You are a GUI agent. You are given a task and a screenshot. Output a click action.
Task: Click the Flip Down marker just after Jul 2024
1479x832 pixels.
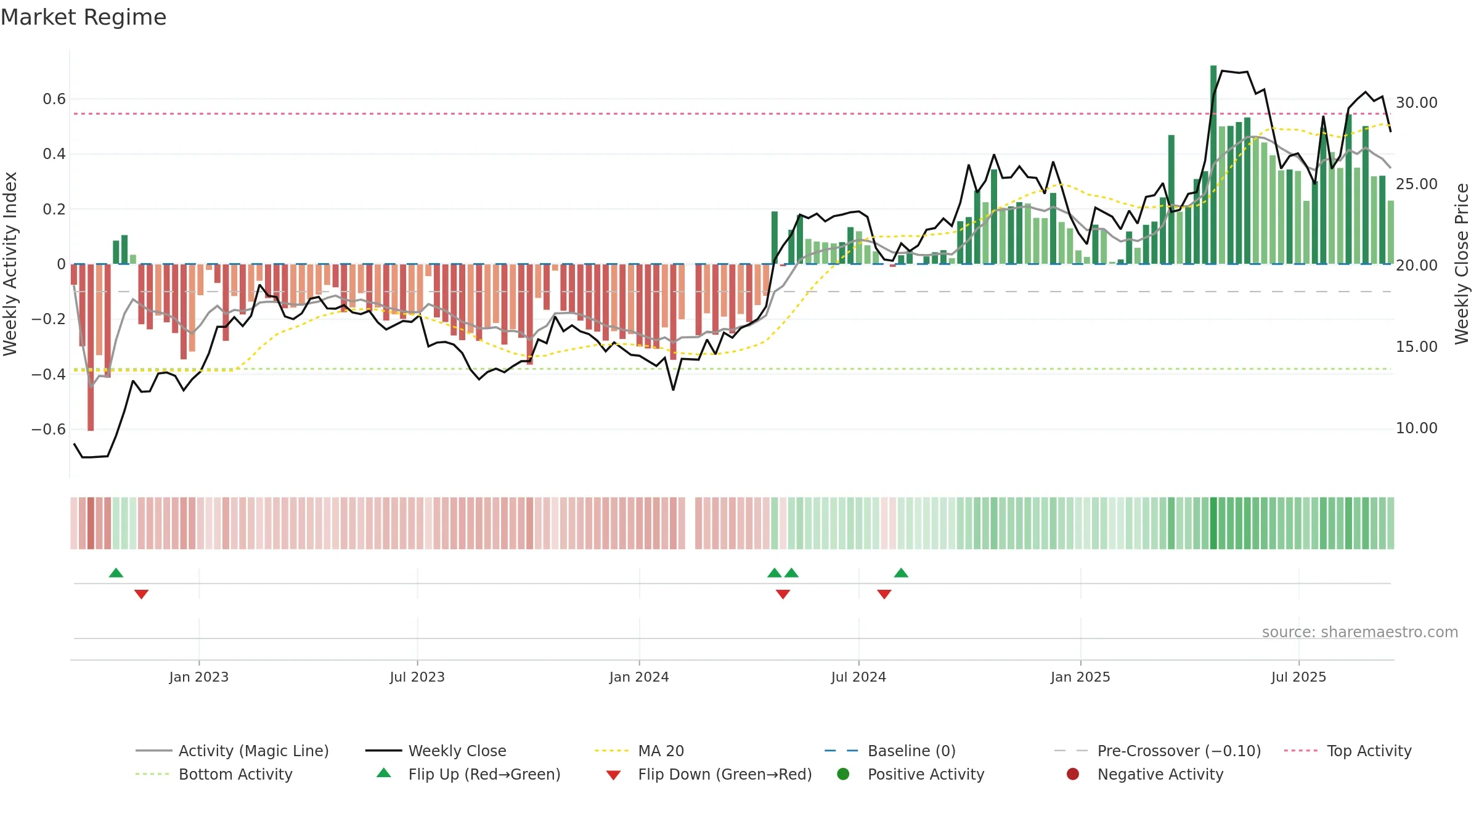coord(884,594)
